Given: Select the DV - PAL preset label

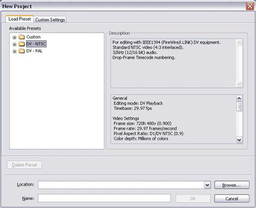Looking at the screenshot, I should 35,51.
